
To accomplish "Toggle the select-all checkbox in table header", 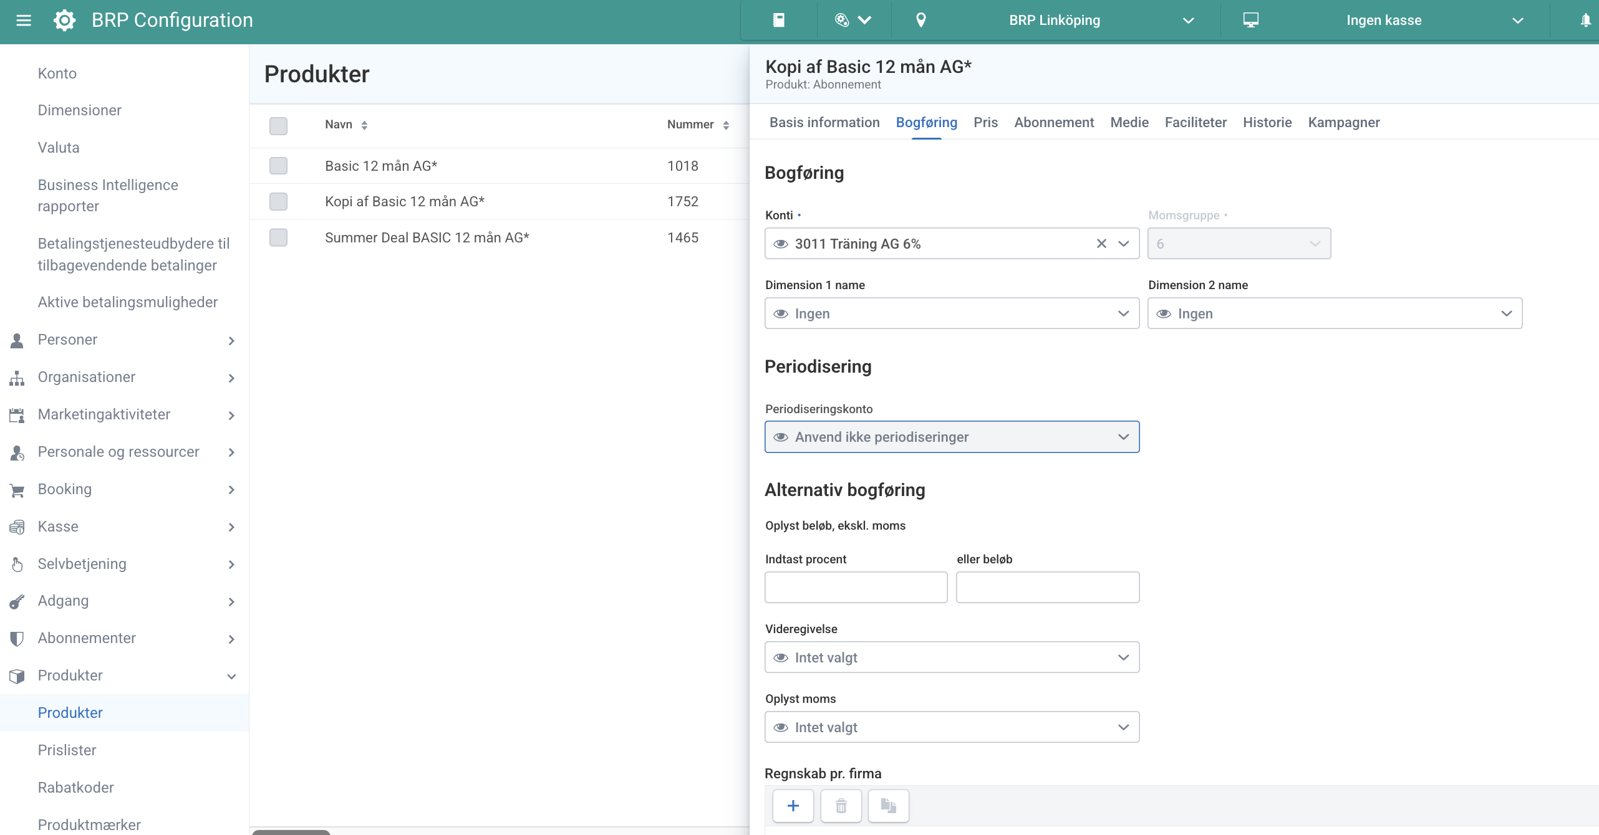I will (x=278, y=125).
